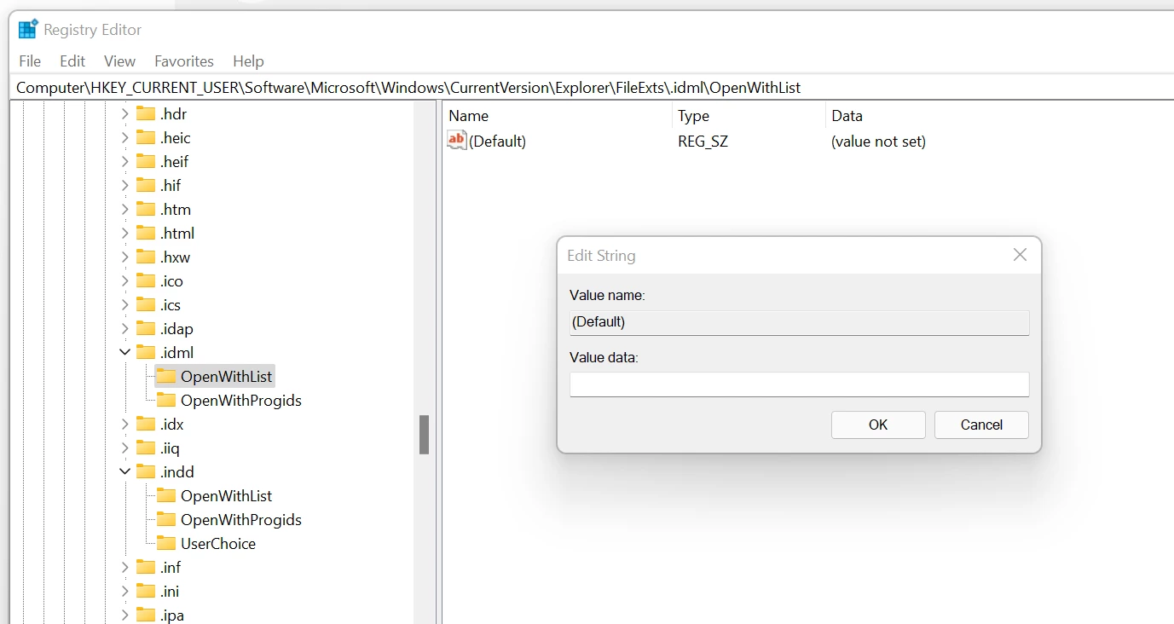Screen dimensions: 1174x624
Task: Click the .hdr folder icon
Action: (146, 114)
